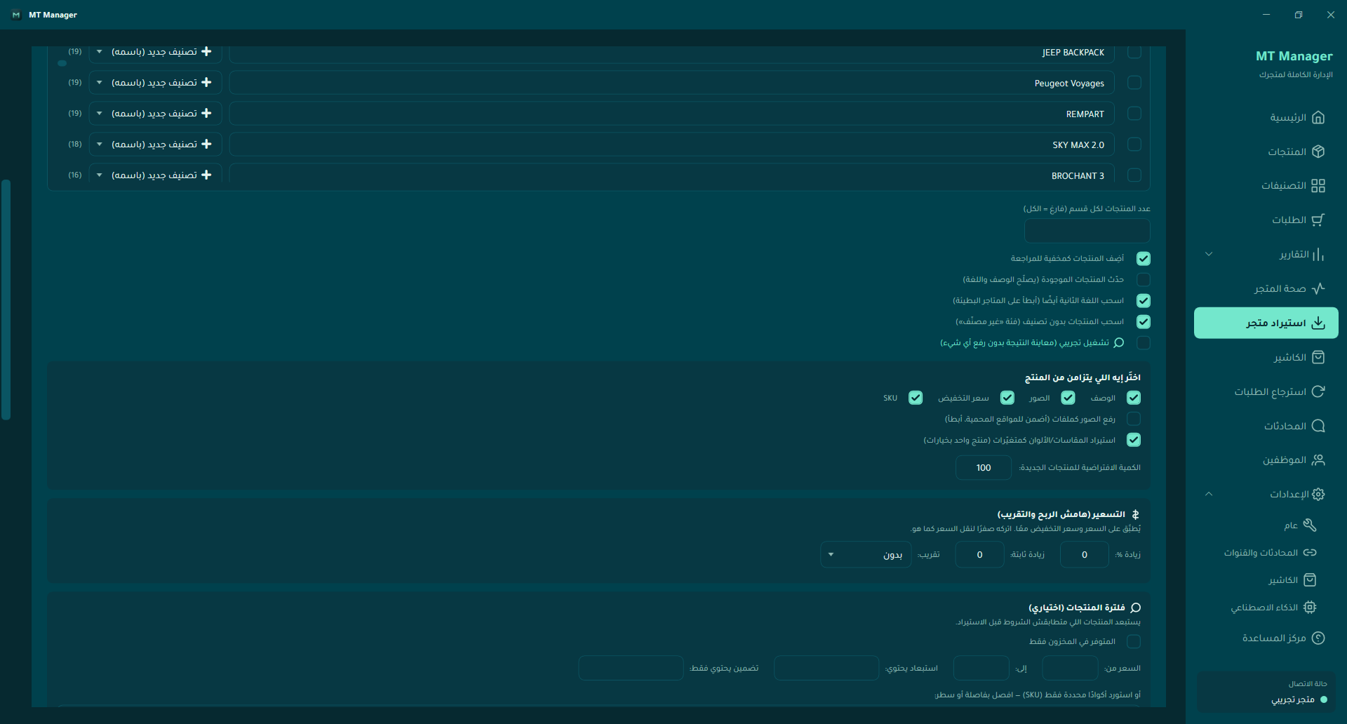Click the MT Manager title in sidebar
This screenshot has width=1347, height=724.
click(x=1294, y=56)
